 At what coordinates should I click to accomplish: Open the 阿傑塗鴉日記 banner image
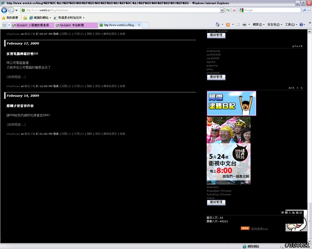pos(232,103)
